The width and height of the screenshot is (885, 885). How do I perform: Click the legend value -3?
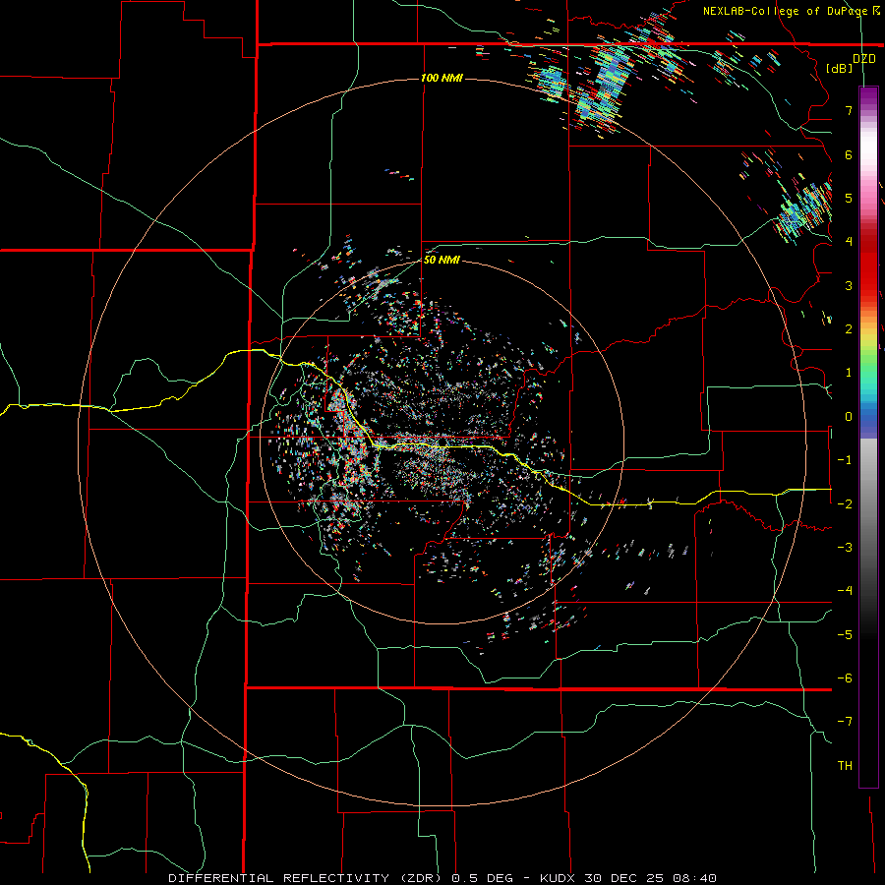pos(845,547)
